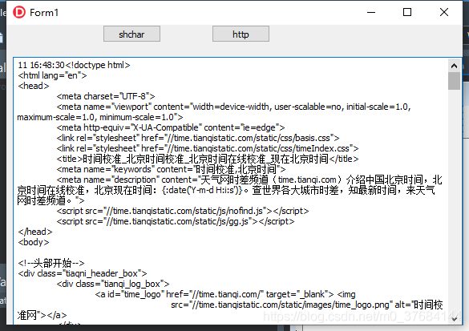Click the 'maximum-scale=1.0, minimum-scale=1.0' line
The image size is (469, 331).
(100, 117)
